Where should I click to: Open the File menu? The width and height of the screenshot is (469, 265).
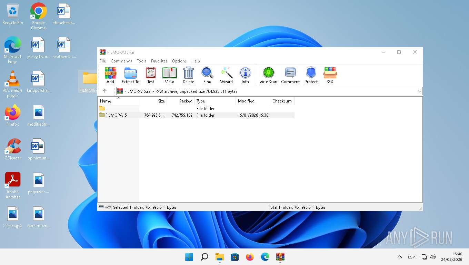[103, 61]
